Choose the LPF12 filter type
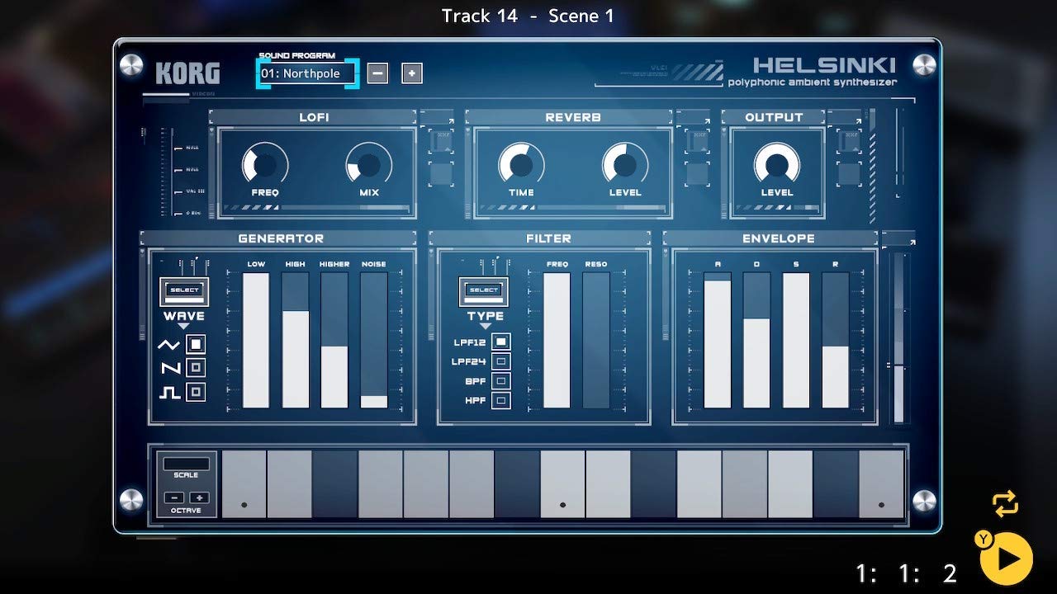 click(x=501, y=342)
